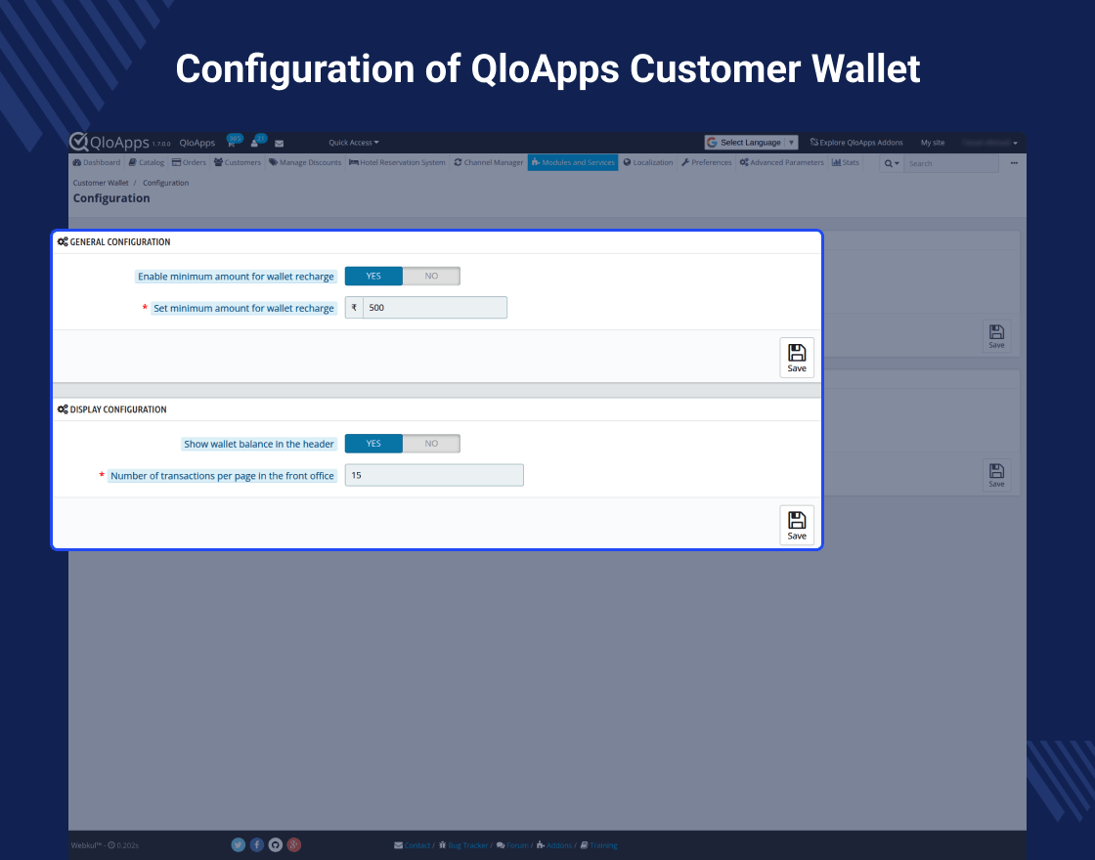Image resolution: width=1095 pixels, height=860 pixels.
Task: Set show wallet balance to NO
Action: pos(431,444)
